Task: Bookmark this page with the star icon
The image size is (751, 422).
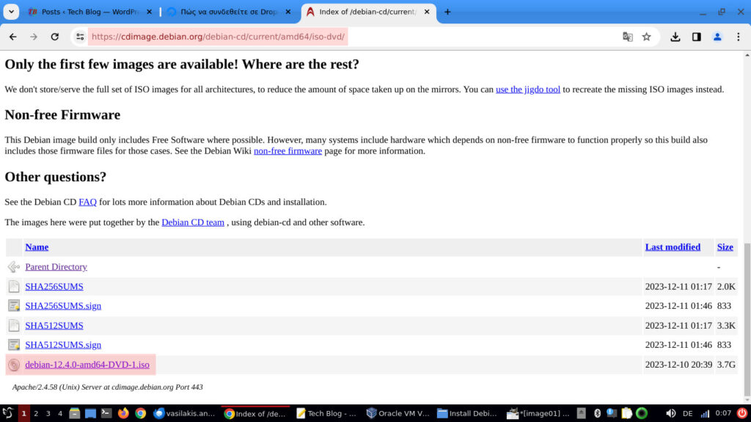Action: [646, 37]
